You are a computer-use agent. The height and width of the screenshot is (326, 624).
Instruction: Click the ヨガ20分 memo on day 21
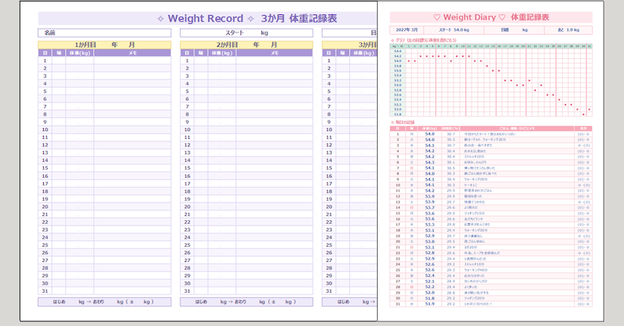tap(471, 248)
